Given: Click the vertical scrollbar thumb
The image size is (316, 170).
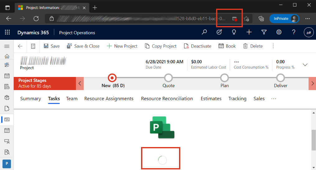Looking at the screenshot, I should point(314,140).
